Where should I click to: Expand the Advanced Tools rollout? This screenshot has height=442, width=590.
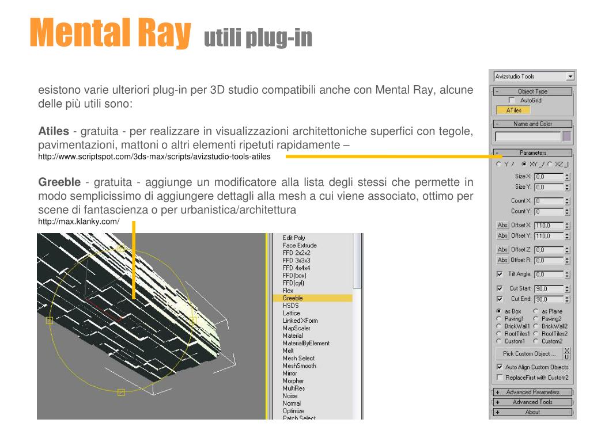click(533, 402)
